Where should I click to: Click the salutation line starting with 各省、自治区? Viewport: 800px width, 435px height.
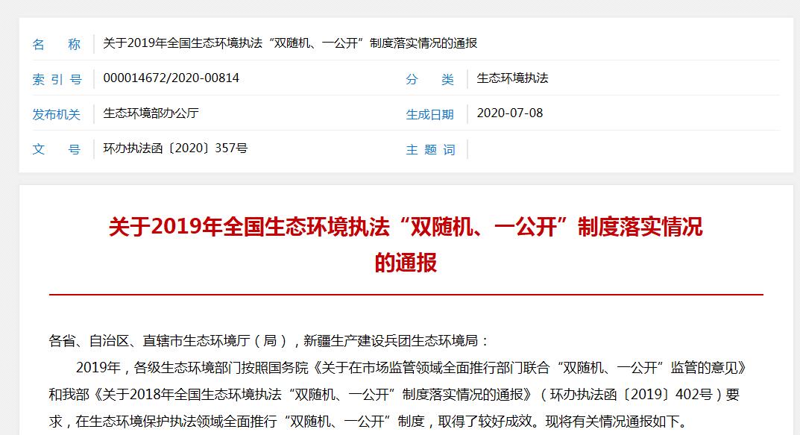pyautogui.click(x=269, y=341)
